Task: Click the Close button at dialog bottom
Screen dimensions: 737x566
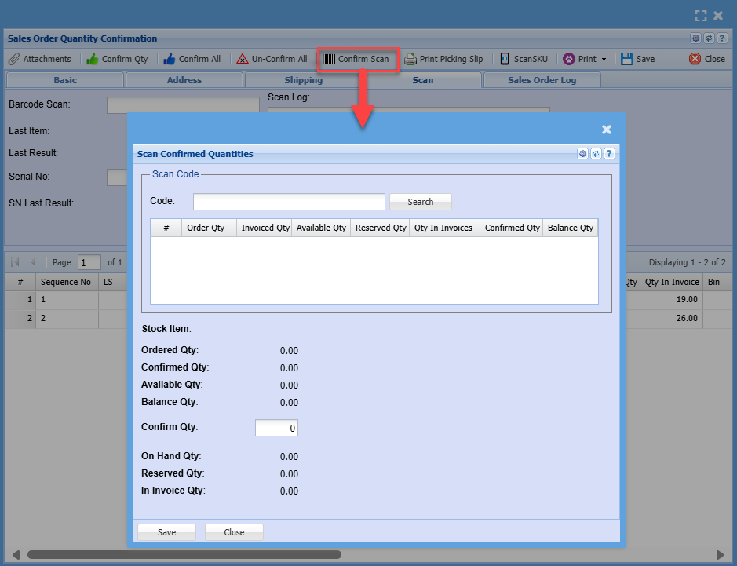Action: click(234, 532)
